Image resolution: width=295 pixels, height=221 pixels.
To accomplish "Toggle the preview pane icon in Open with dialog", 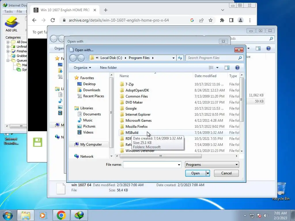I will pos(227,68).
